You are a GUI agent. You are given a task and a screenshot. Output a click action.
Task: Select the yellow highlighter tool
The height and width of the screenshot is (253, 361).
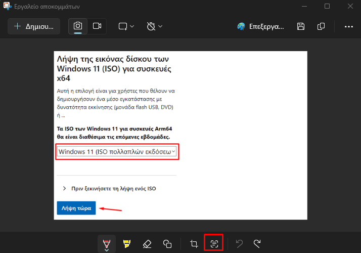[x=127, y=243]
